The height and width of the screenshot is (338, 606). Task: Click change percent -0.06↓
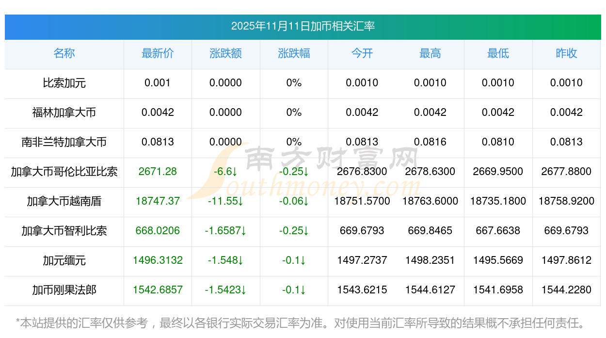pos(294,201)
